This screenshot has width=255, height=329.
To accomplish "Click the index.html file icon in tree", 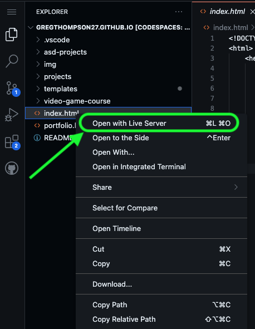I will (37, 114).
